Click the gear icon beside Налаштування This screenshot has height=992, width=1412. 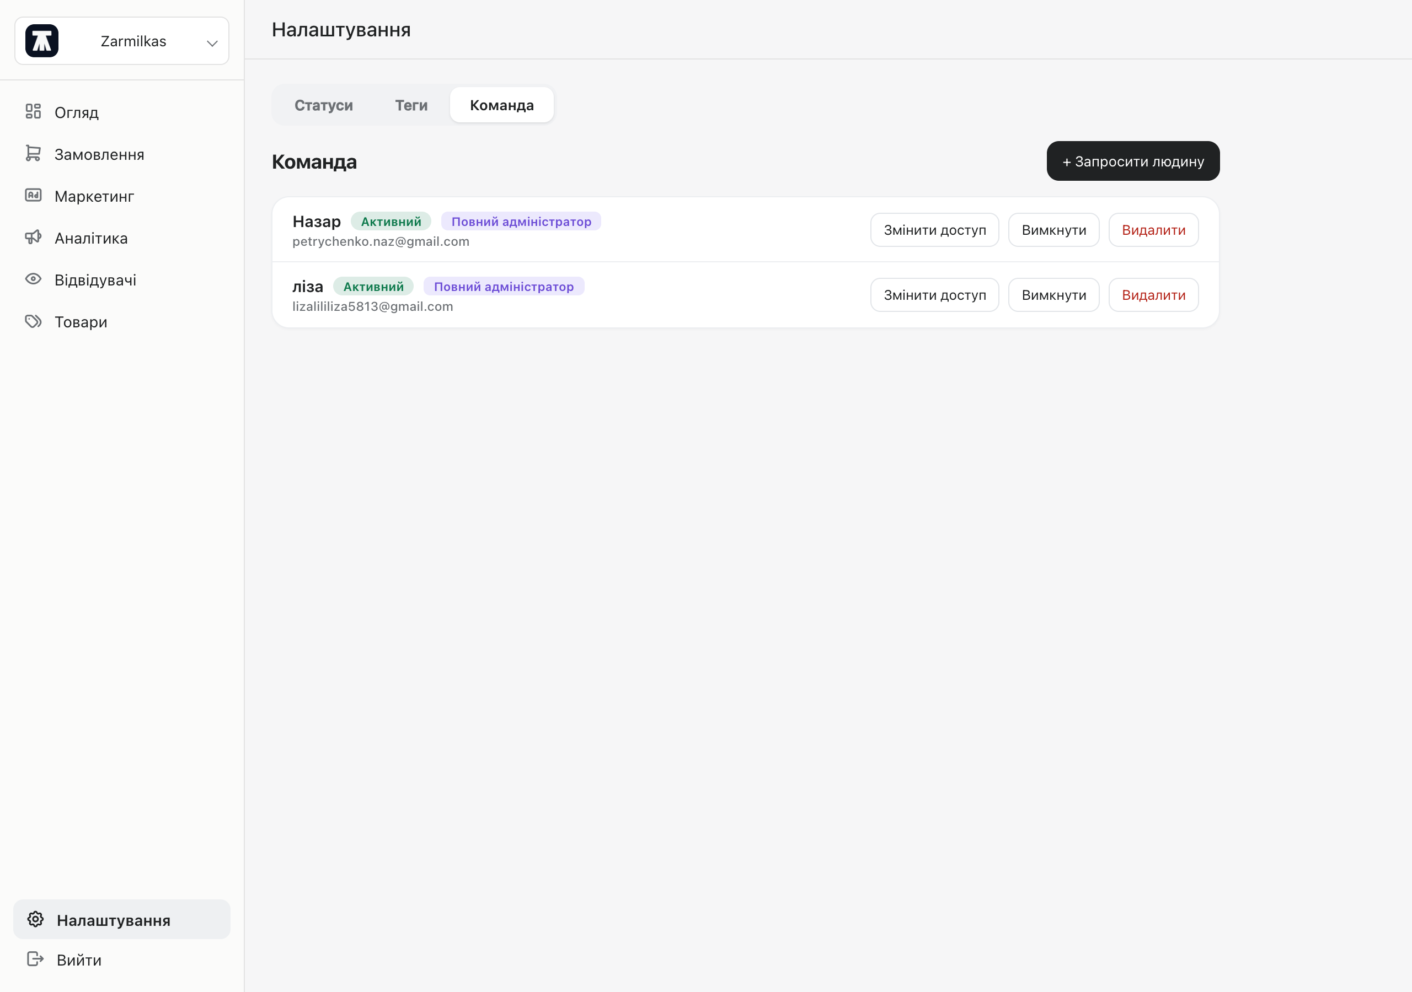pos(36,919)
